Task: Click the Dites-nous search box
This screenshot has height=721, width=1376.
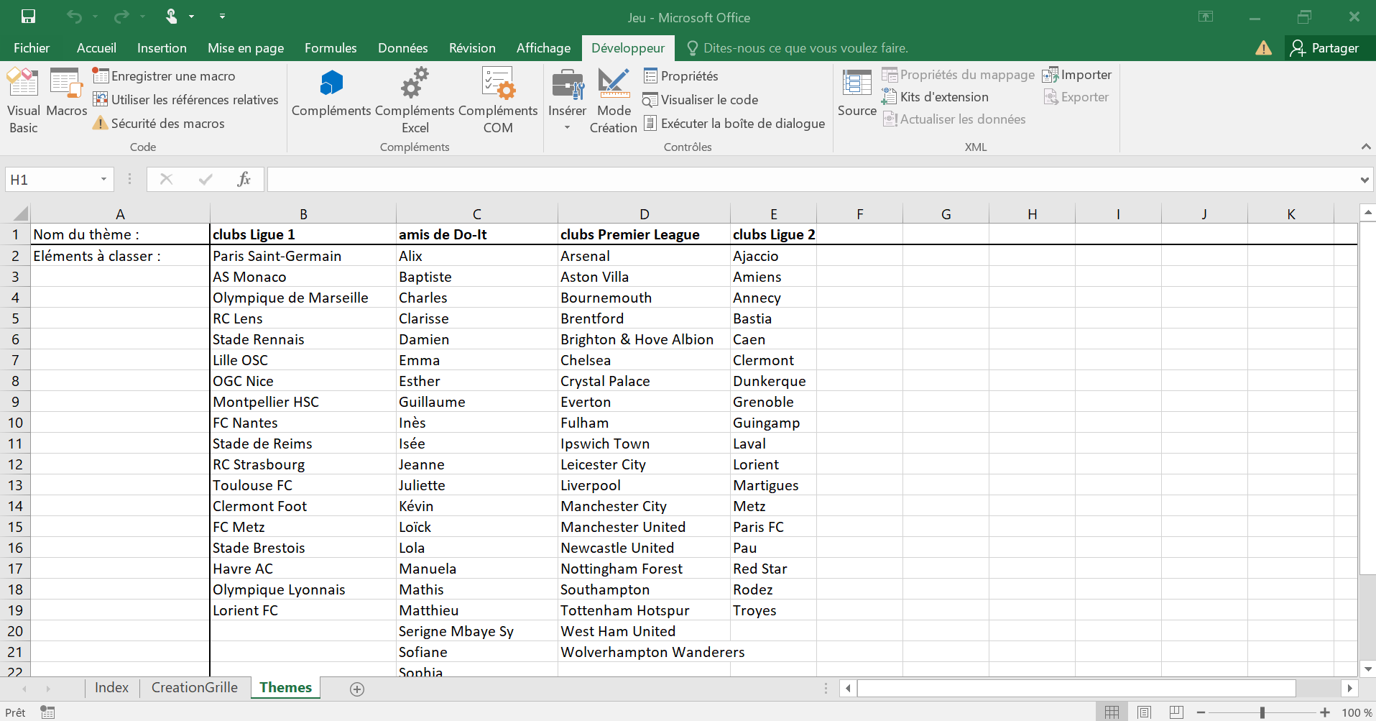Action: point(798,48)
